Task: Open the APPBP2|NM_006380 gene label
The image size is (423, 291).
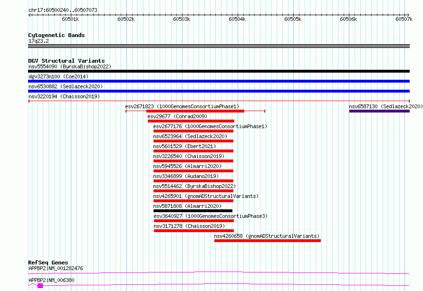Action: coord(51,280)
